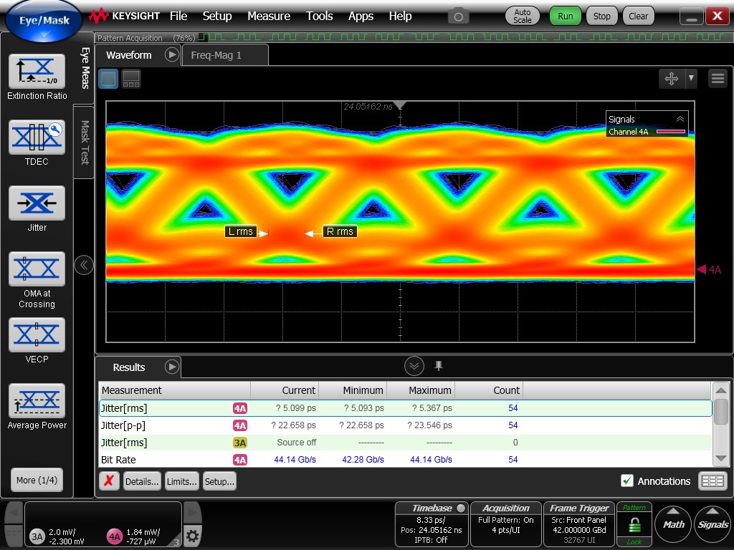The image size is (734, 550).
Task: Collapse the results panel with chevron
Action: tap(414, 367)
